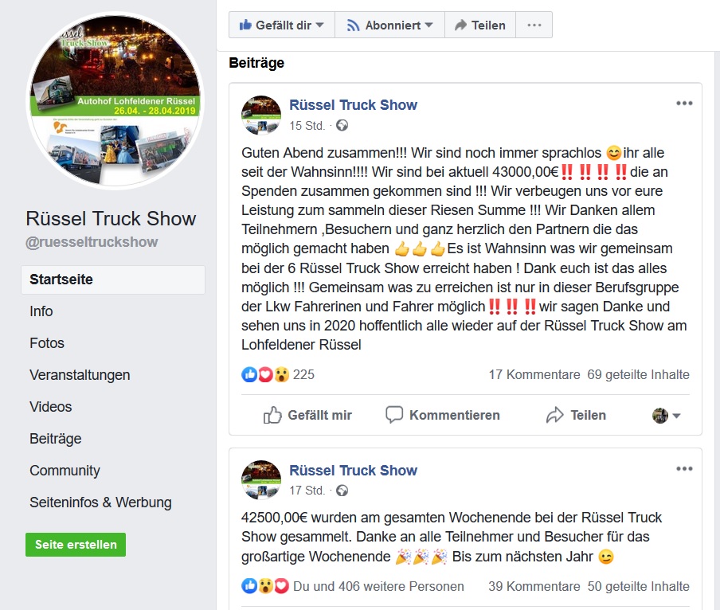
Task: Click the Rüssel Truck Show profile picture
Action: pyautogui.click(x=115, y=100)
